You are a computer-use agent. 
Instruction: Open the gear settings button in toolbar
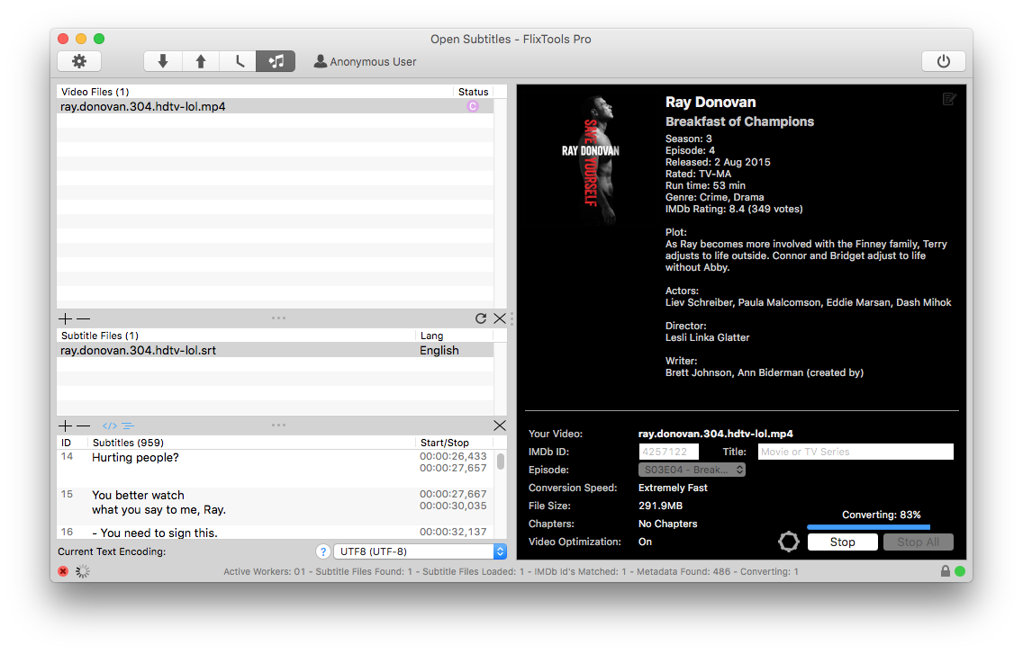click(79, 61)
